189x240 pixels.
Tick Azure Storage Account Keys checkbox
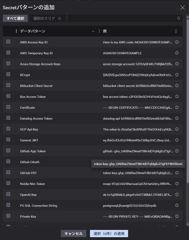[x=8, y=63]
